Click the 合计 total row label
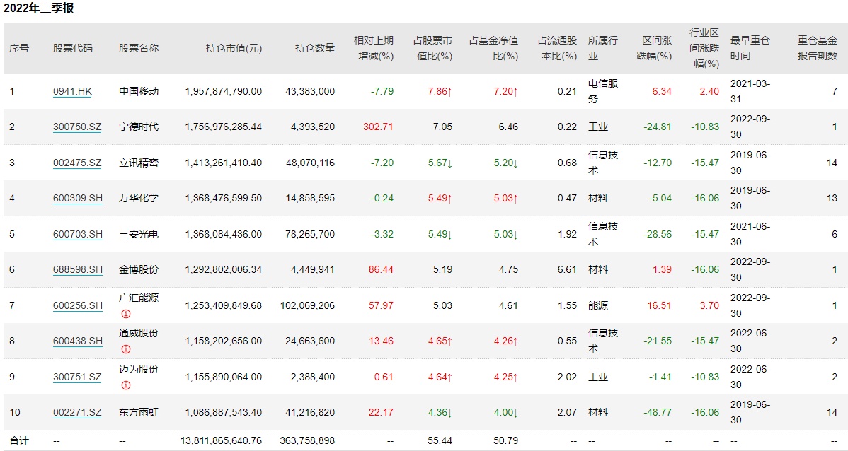 19,440
